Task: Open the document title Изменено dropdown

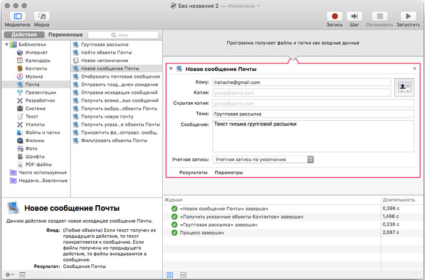Action: 244,6
